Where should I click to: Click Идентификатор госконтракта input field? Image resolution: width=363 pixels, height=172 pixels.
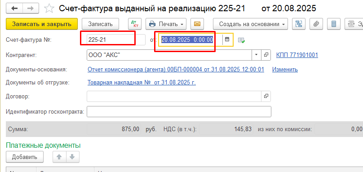pos(179,111)
